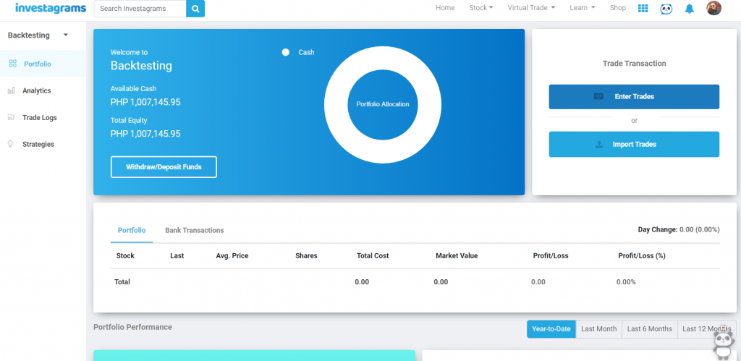The image size is (741, 361).
Task: Select the Last 6 Months range
Action: pyautogui.click(x=649, y=328)
